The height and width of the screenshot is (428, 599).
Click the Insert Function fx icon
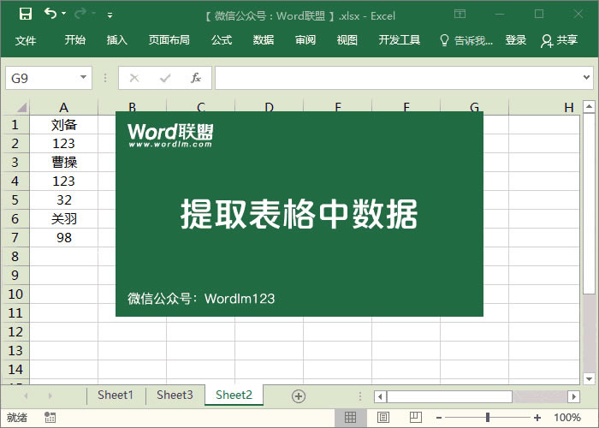(x=196, y=78)
